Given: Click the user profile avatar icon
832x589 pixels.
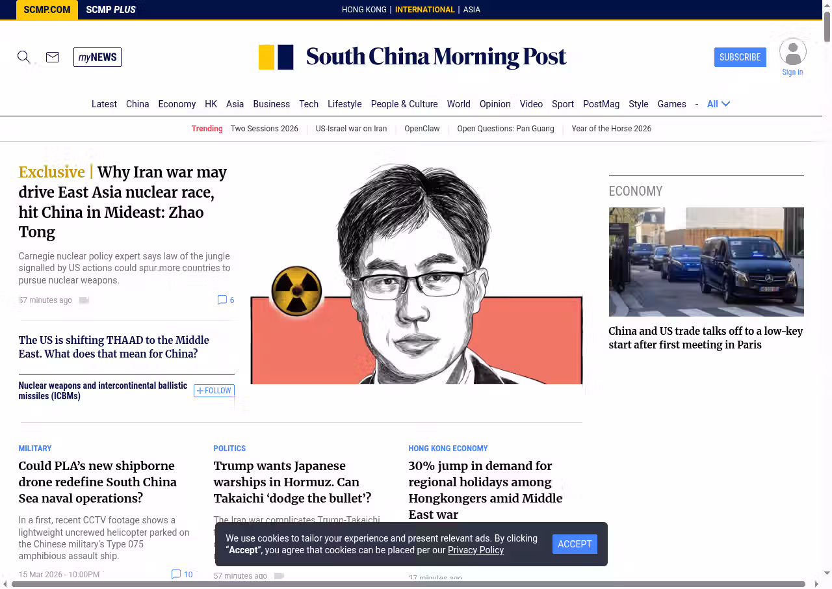Looking at the screenshot, I should [x=792, y=51].
